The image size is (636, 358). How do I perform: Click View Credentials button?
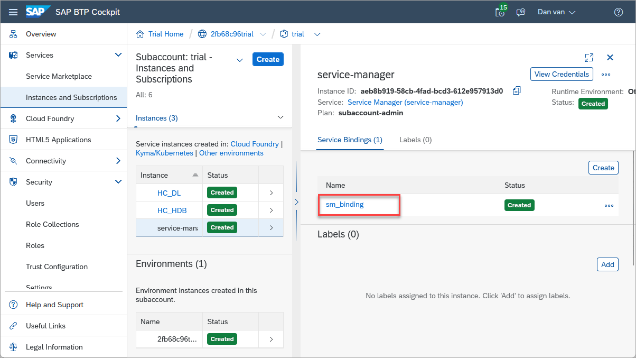pyautogui.click(x=562, y=74)
